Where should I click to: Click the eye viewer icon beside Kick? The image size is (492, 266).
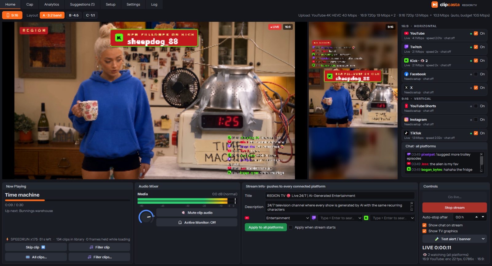click(423, 61)
